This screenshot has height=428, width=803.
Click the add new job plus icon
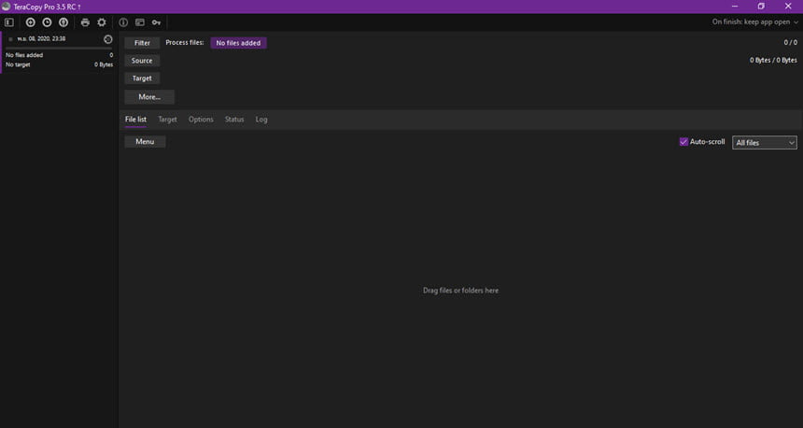coord(31,22)
